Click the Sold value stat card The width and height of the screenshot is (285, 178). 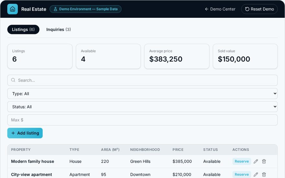point(245,56)
